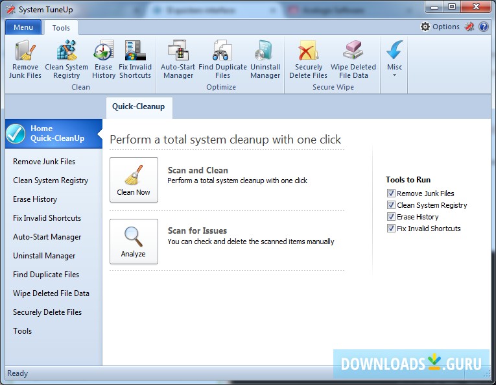
Task: Open the Menu tab
Action: 23,27
